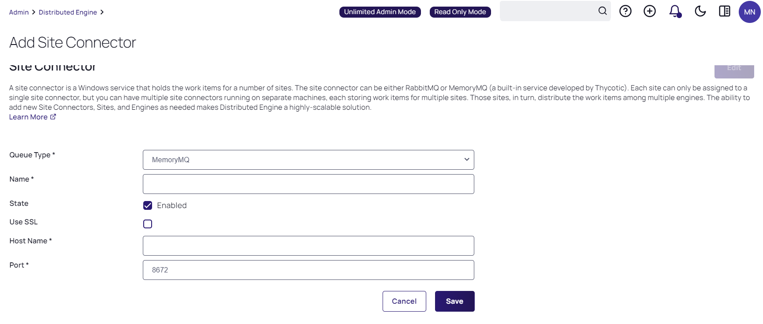Open the Learn More link

tap(28, 117)
